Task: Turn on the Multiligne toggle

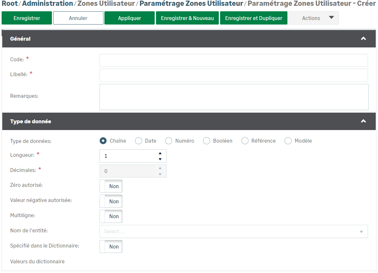Action: (x=111, y=216)
